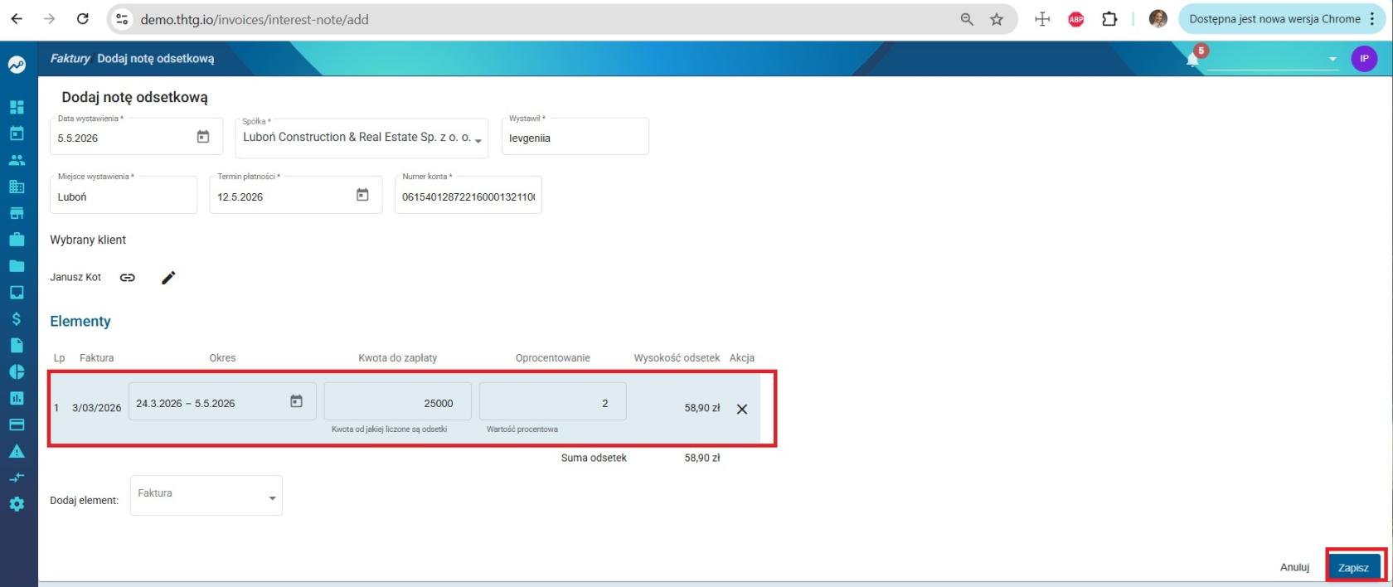This screenshot has width=1393, height=587.
Task: Remove element row 3/03/2026 with X
Action: [x=742, y=409]
